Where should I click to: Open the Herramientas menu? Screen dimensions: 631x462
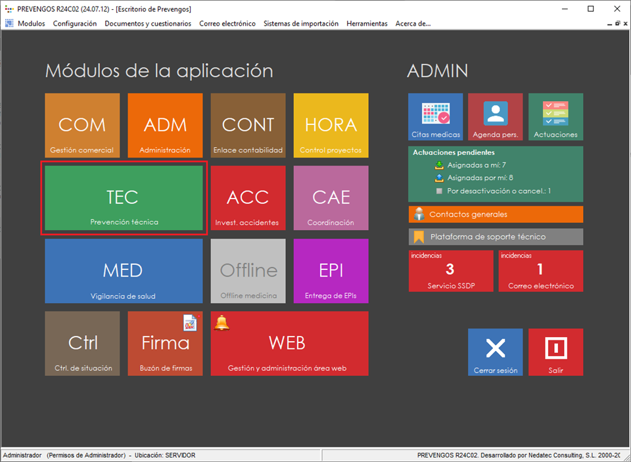pos(367,24)
